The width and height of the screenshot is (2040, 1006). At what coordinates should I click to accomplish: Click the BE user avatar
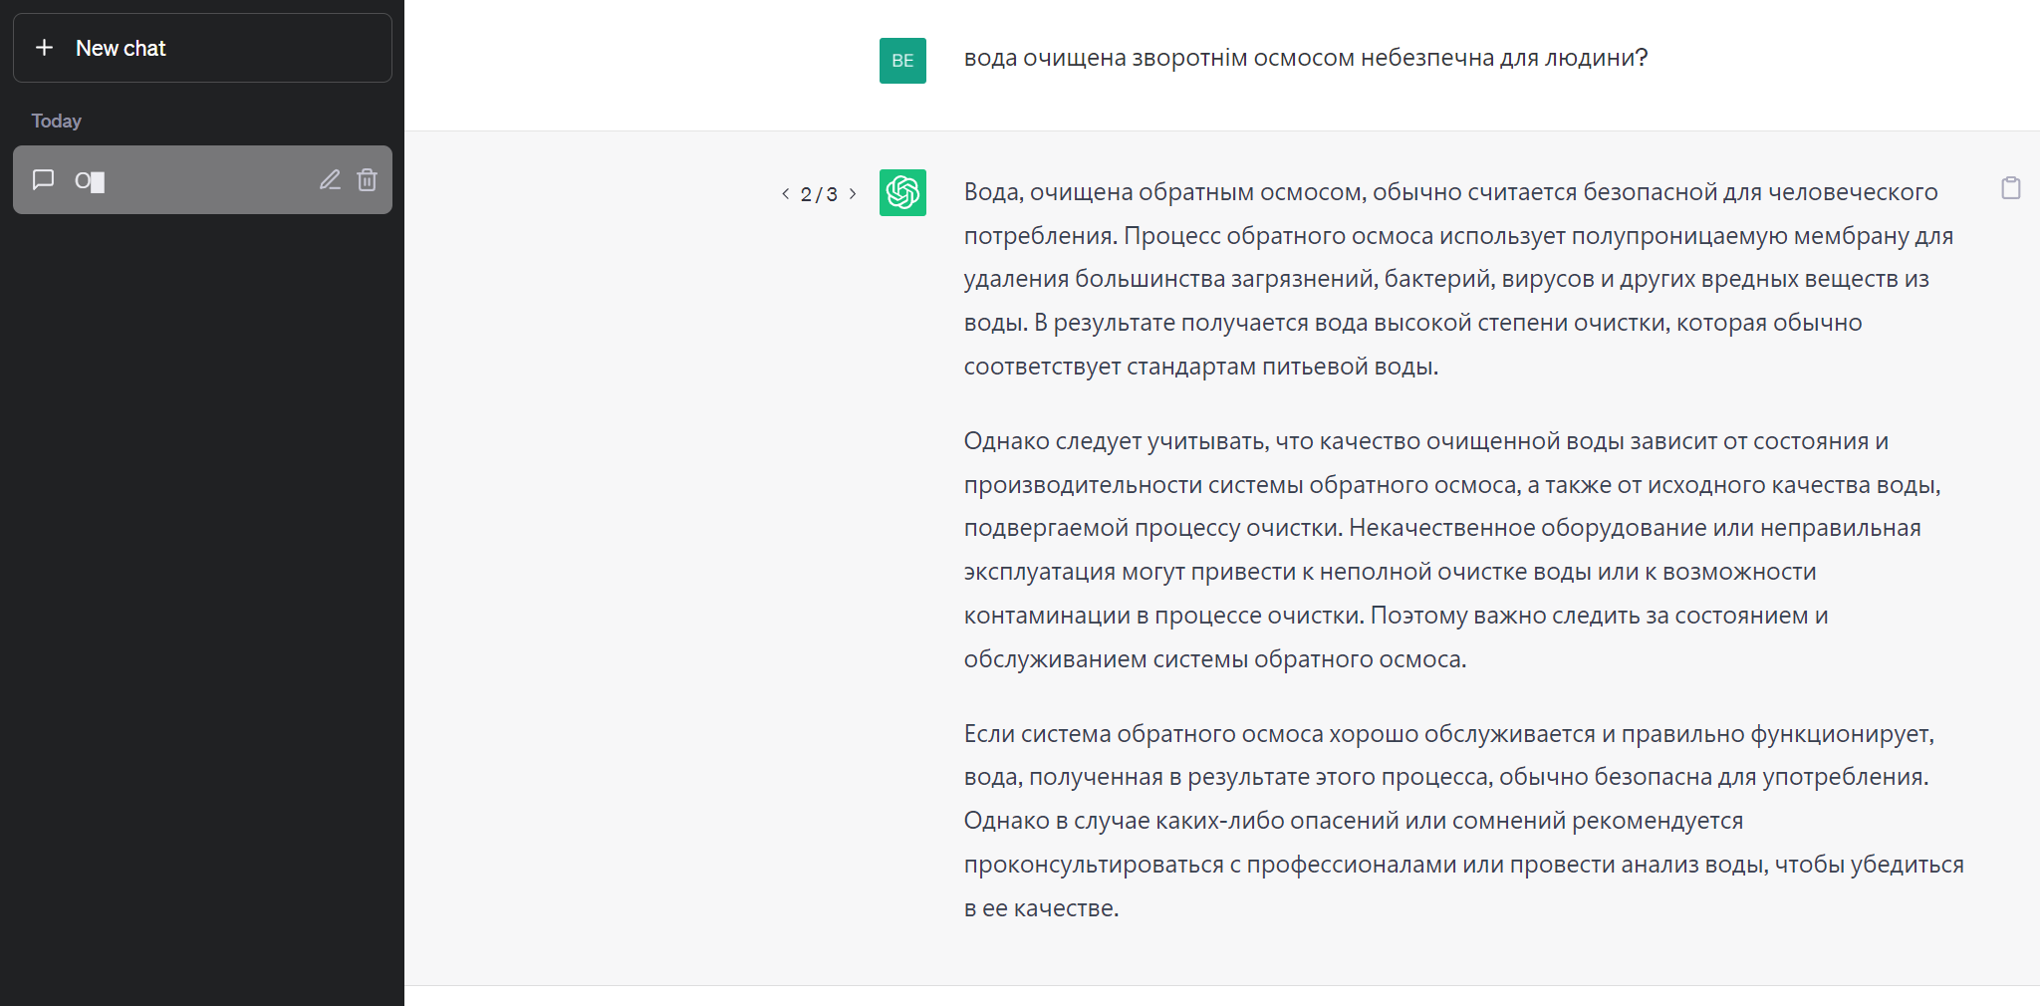point(902,61)
